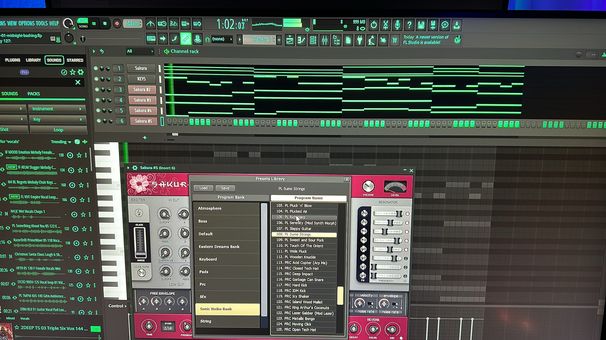The image size is (606, 340).
Task: Stop playback with the transport stop button
Action: (105, 24)
